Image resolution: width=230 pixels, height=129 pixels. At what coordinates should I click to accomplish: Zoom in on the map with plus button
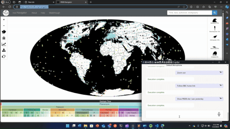(x=4, y=19)
